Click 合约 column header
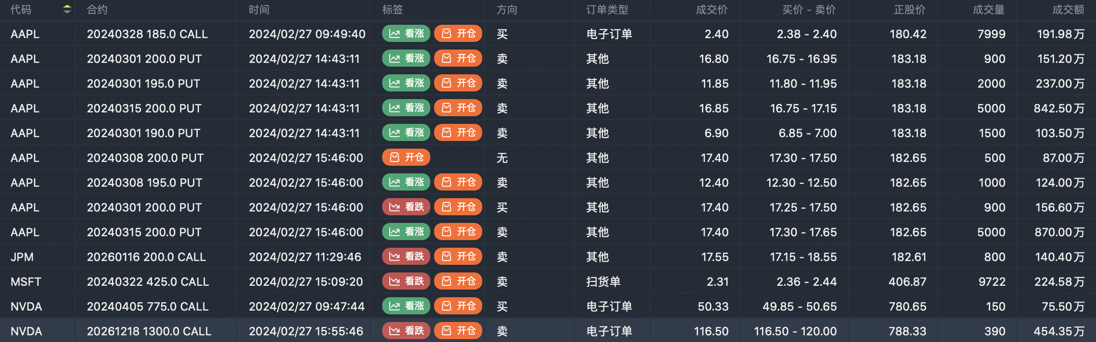This screenshot has width=1096, height=342. click(x=97, y=10)
